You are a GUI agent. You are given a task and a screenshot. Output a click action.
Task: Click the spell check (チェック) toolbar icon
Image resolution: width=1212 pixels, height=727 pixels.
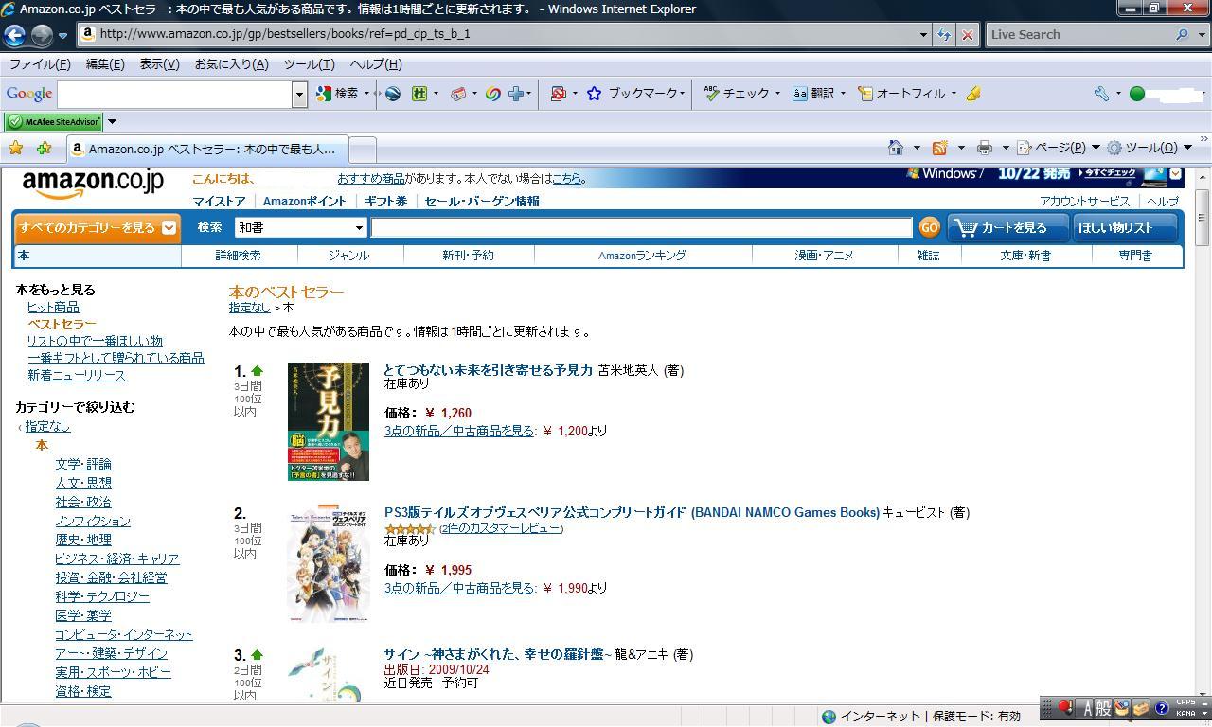[712, 93]
